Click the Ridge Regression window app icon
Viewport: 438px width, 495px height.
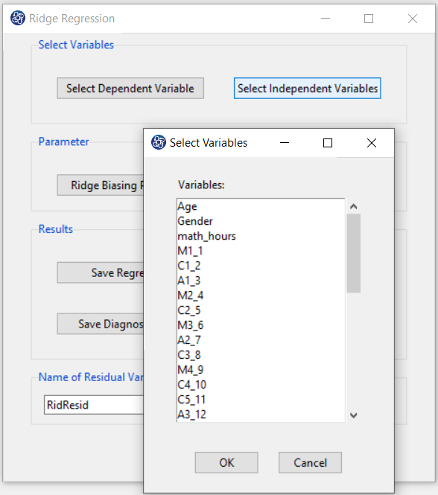(18, 18)
